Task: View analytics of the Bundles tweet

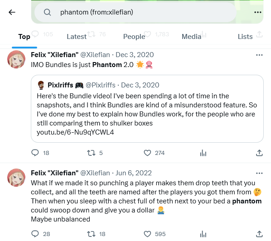Action: 203,153
